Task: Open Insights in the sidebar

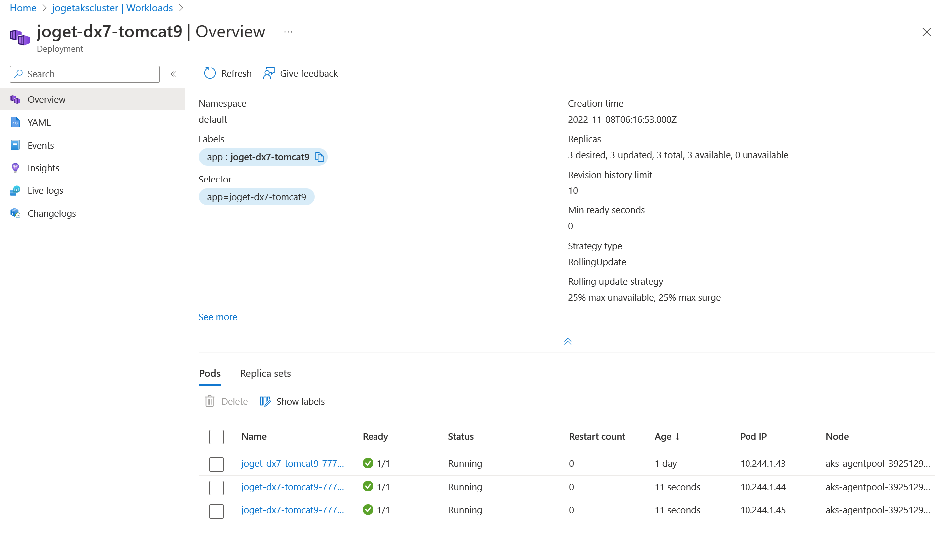Action: [43, 168]
